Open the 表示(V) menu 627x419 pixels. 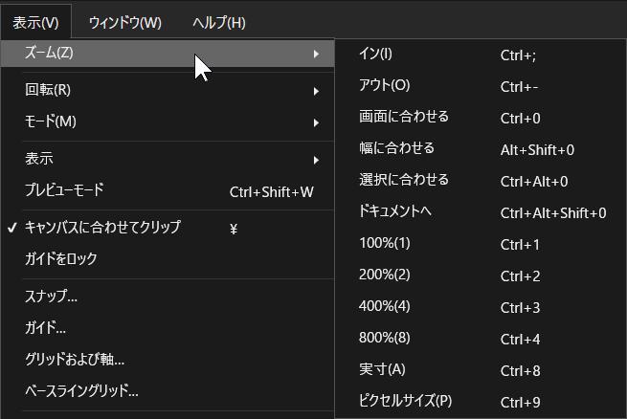pos(35,21)
